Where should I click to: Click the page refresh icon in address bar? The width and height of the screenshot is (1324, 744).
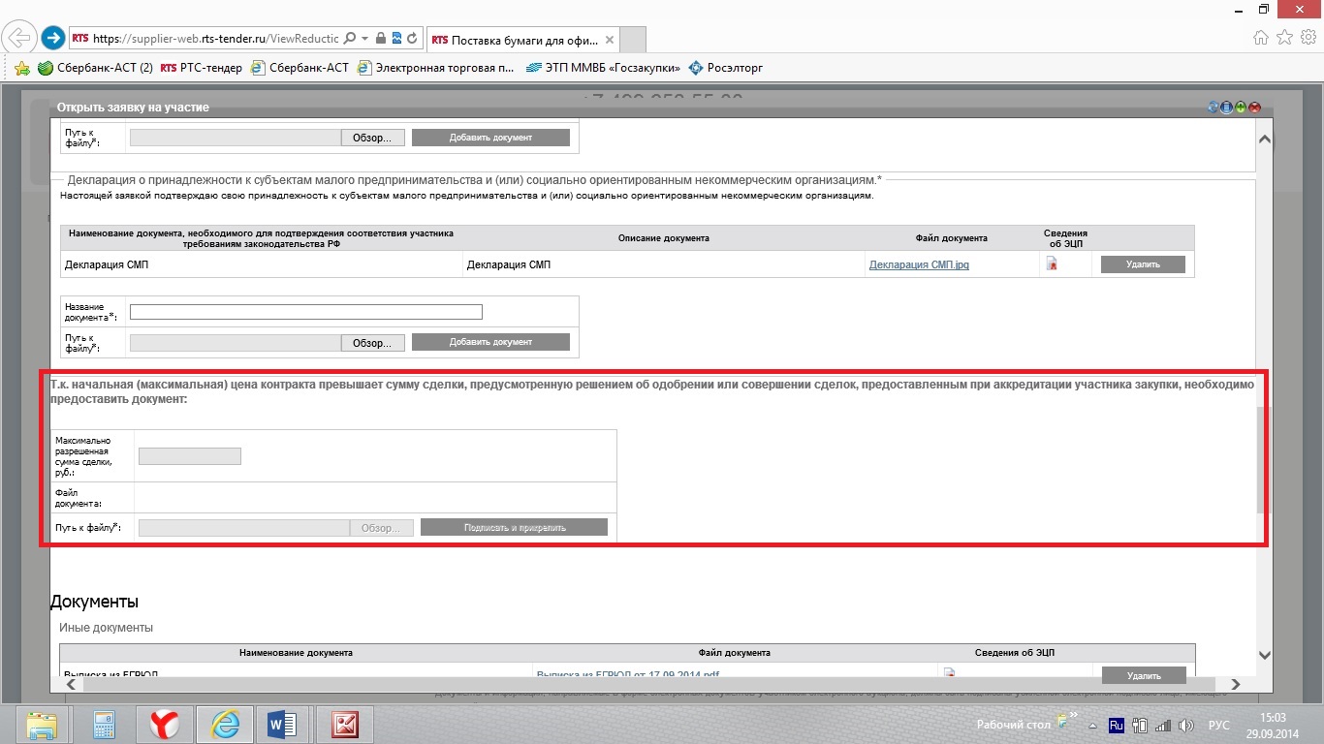(x=412, y=39)
